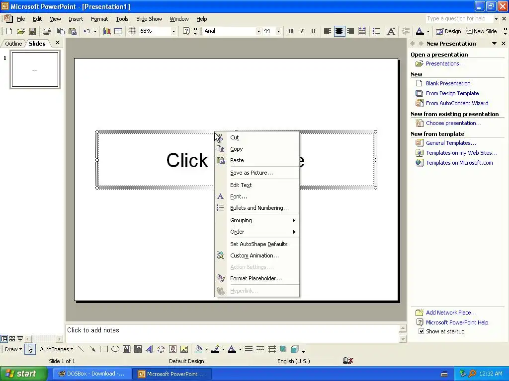Select Edit Text in context menu
The width and height of the screenshot is (509, 381).
pos(257,185)
